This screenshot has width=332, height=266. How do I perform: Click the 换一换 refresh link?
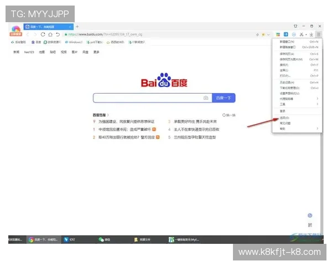229,115
